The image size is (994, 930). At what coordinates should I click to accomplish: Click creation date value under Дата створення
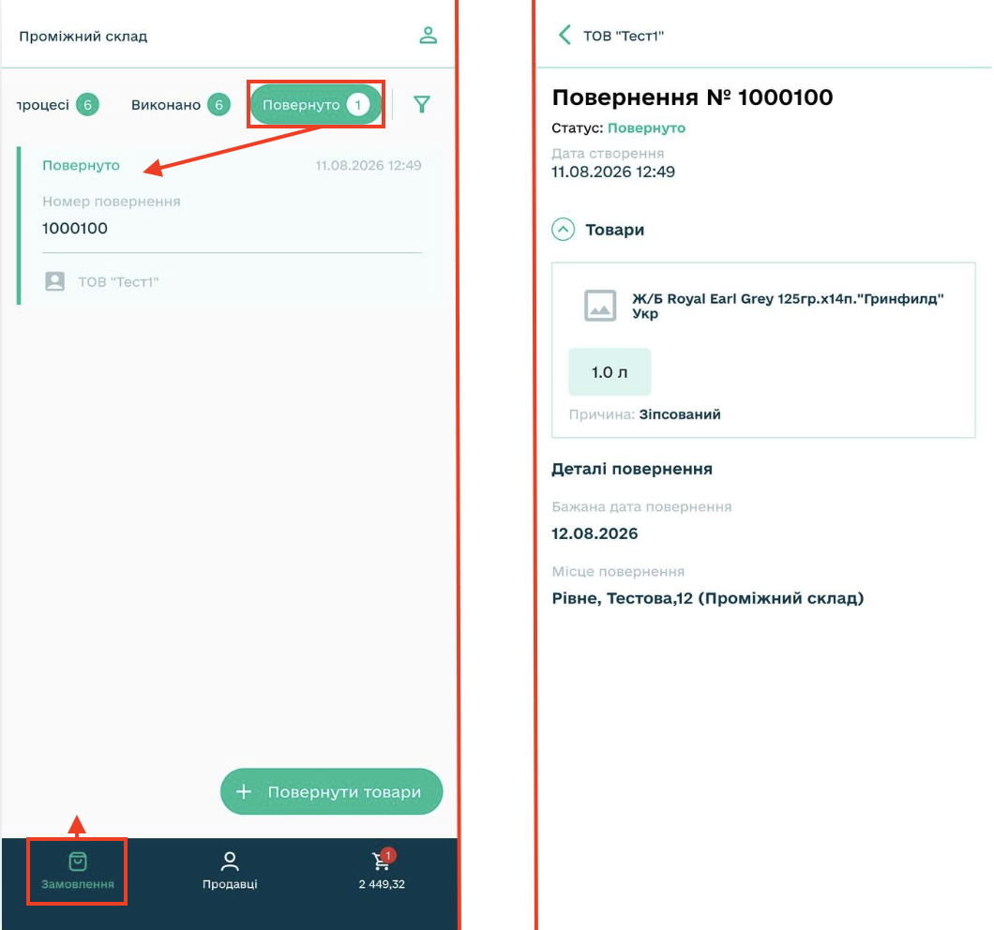pos(613,172)
